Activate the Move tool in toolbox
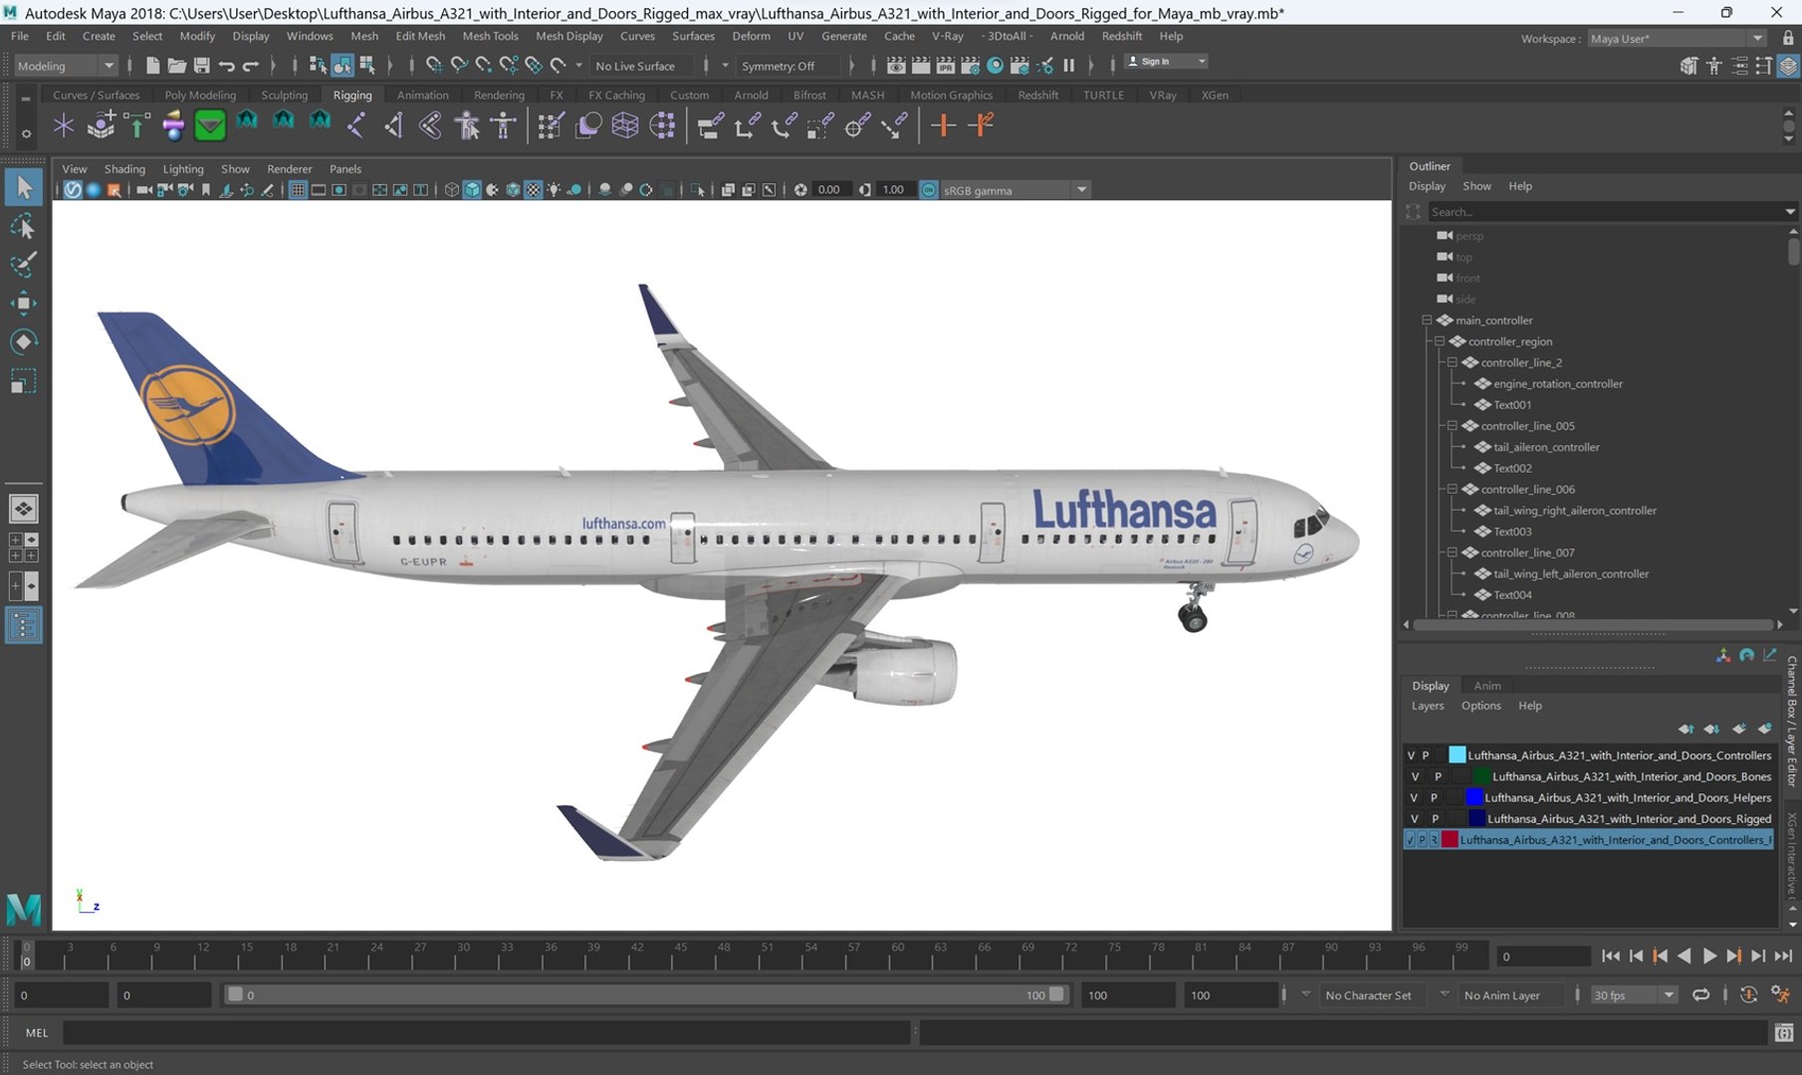This screenshot has width=1802, height=1075. point(24,304)
